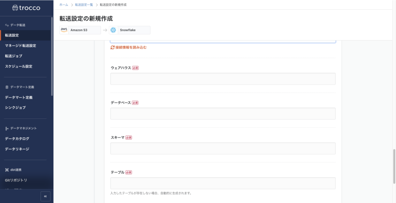Select データカタログ in sidebar
The image size is (396, 203).
click(17, 139)
